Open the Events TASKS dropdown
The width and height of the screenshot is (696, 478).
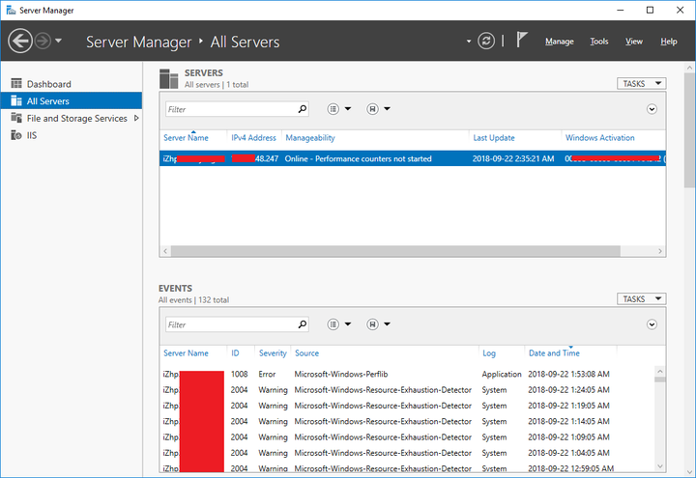(x=642, y=298)
